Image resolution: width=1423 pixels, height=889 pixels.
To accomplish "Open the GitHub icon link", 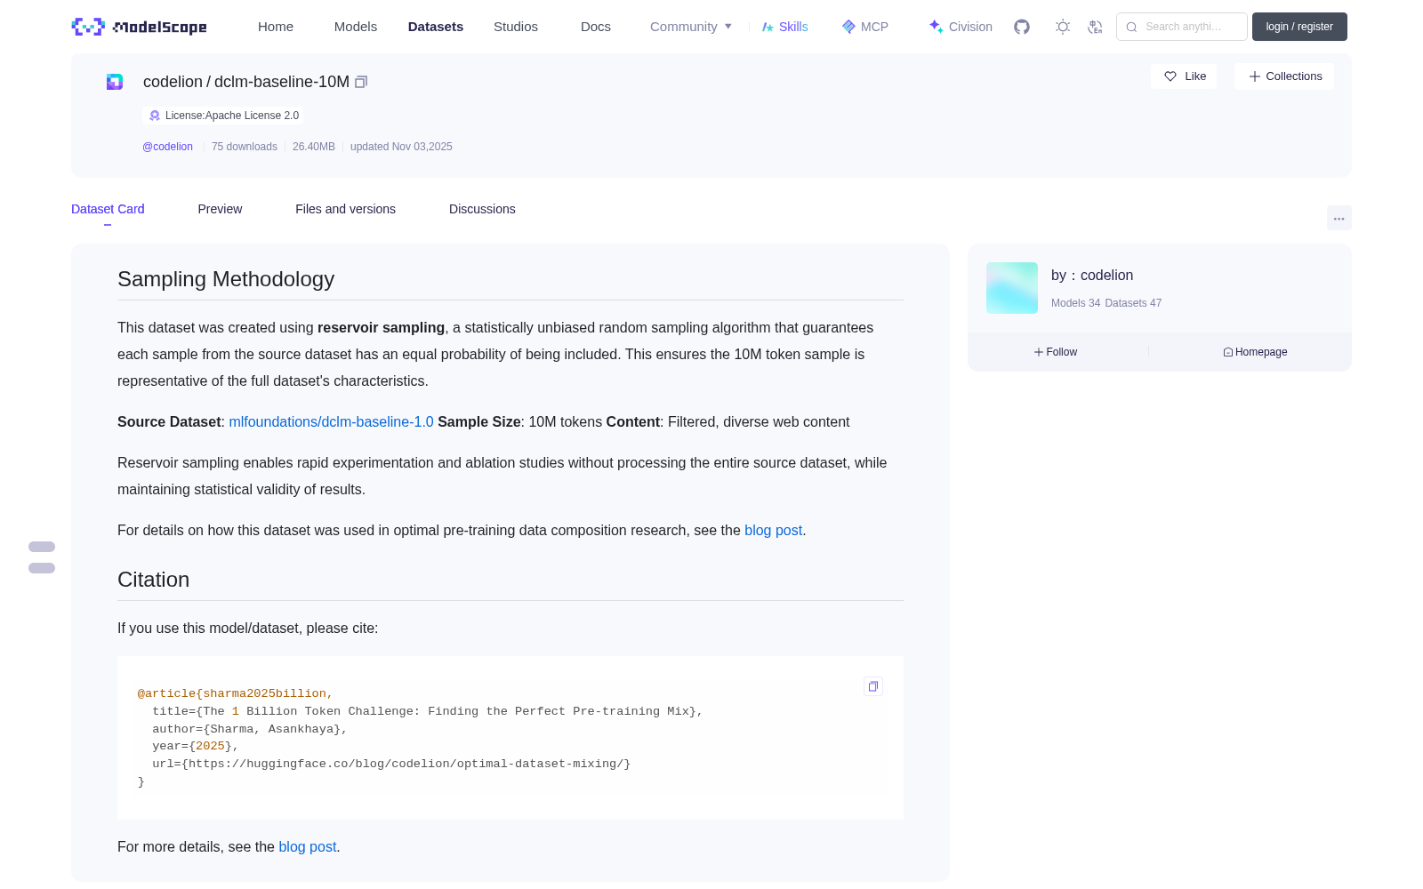I will [1022, 27].
